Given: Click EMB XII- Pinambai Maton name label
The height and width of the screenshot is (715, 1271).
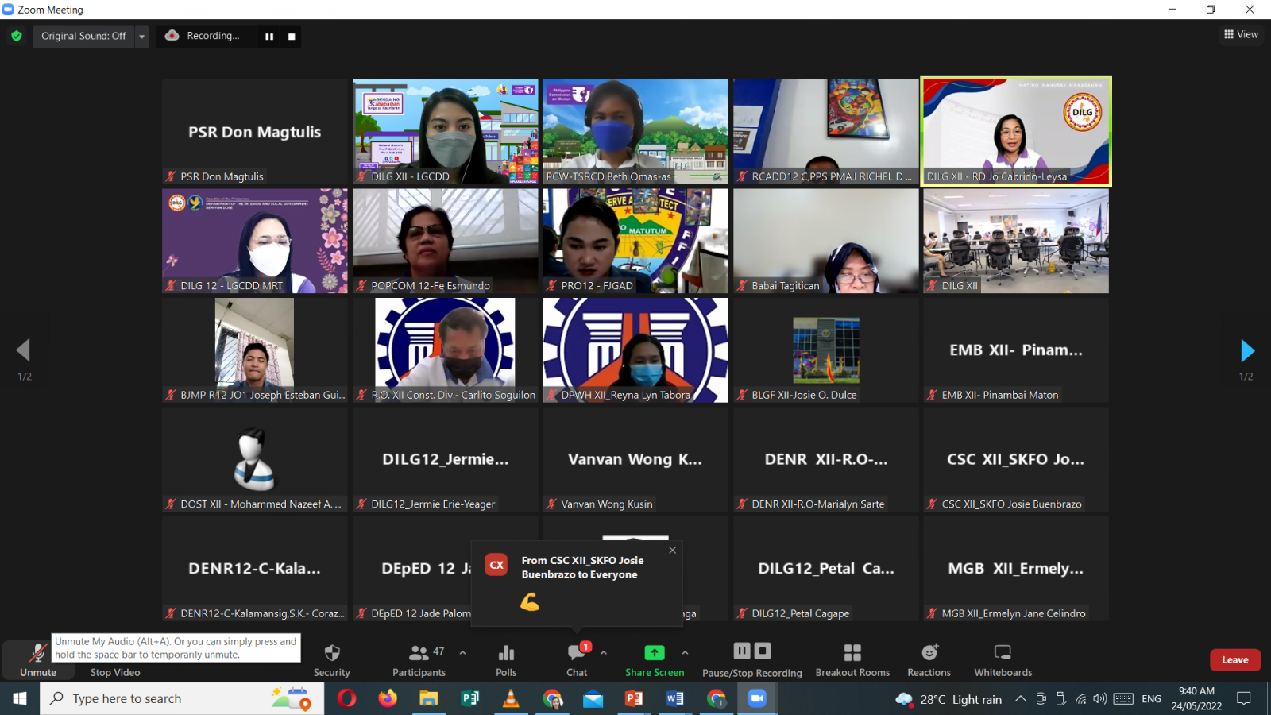Looking at the screenshot, I should pyautogui.click(x=1000, y=395).
